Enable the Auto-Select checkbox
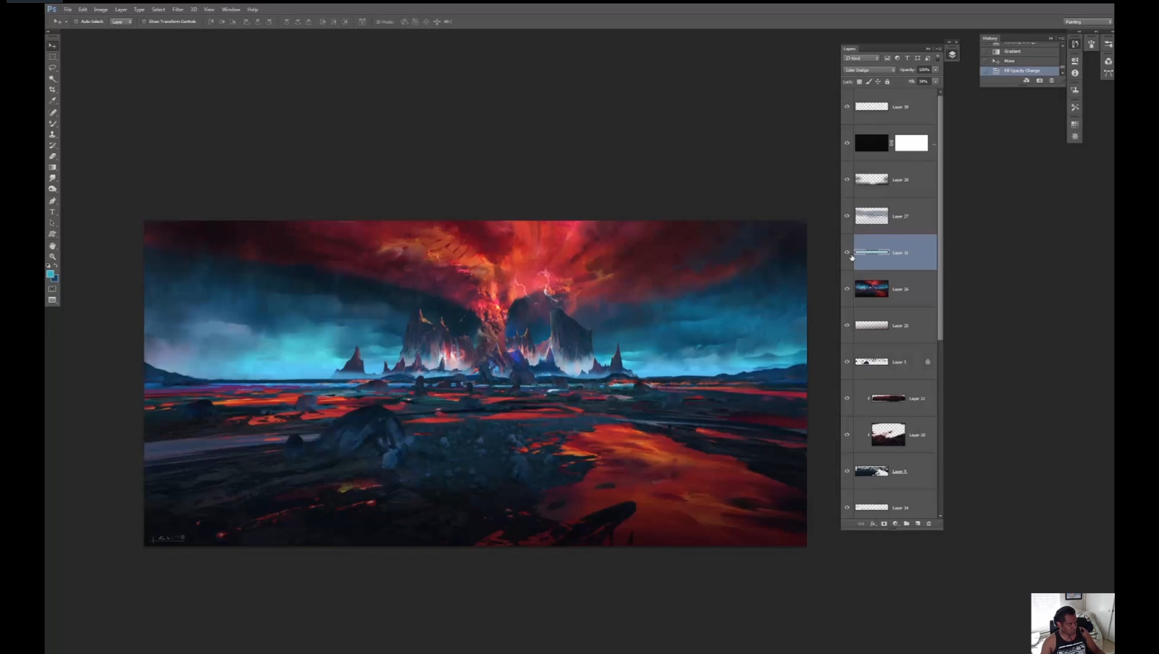Viewport: 1159px width, 654px height. pyautogui.click(x=76, y=21)
